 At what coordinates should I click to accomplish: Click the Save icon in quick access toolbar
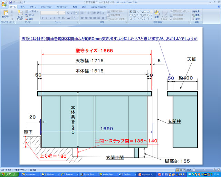(10, 2)
